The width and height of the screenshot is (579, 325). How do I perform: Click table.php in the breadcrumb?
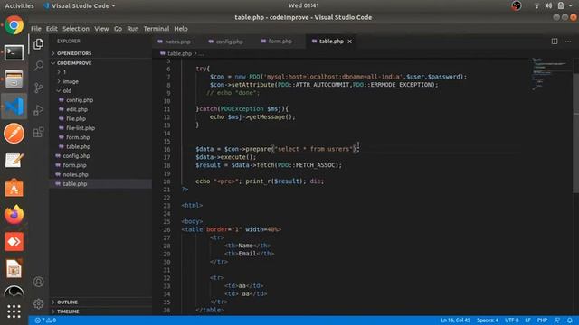[x=179, y=54]
